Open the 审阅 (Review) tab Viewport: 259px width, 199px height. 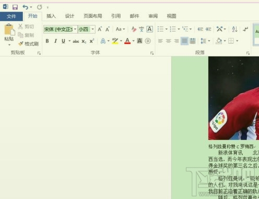(153, 16)
